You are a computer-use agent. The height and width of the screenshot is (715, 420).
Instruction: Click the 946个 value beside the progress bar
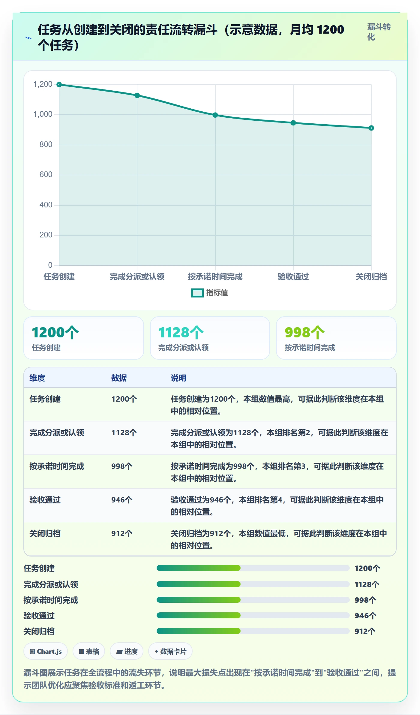(x=365, y=616)
